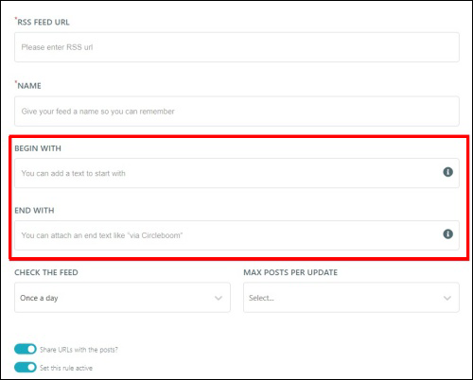
Task: Click the 'NAME' field label
Action: click(29, 86)
